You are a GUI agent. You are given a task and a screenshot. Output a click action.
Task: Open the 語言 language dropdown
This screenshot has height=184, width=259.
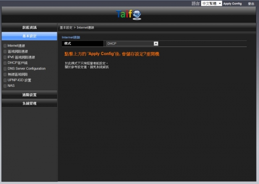pos(211,4)
